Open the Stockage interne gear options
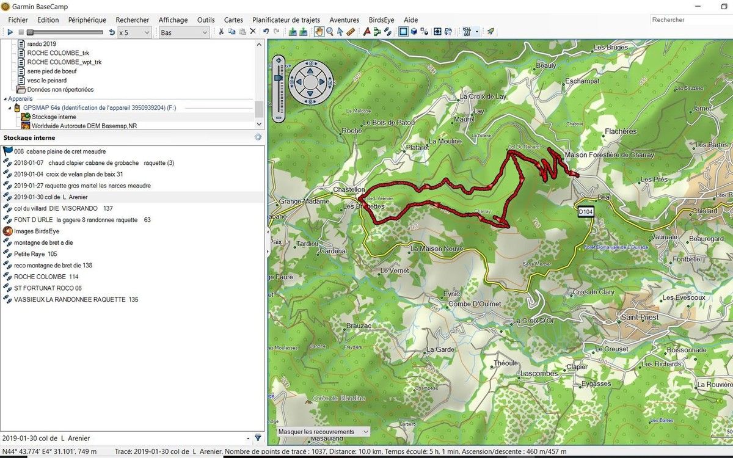The height and width of the screenshot is (458, 733). (x=258, y=137)
